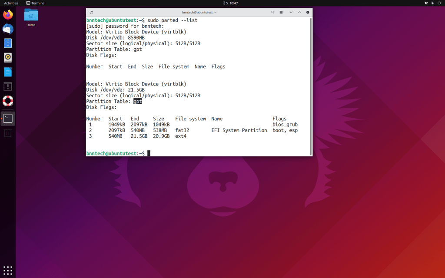Image resolution: width=445 pixels, height=278 pixels.
Task: Minimize the terminal window
Action: point(291,12)
